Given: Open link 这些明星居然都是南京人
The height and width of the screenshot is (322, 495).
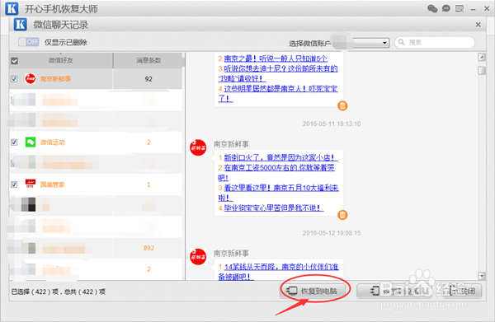Looking at the screenshot, I should pos(278,94).
